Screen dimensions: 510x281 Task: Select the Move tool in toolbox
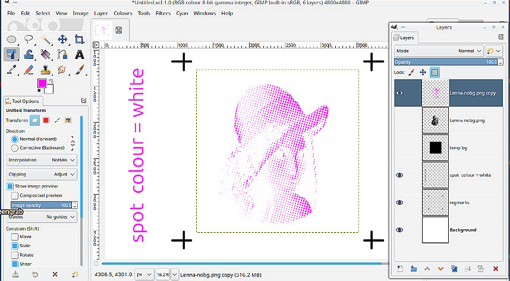[x=62, y=40]
